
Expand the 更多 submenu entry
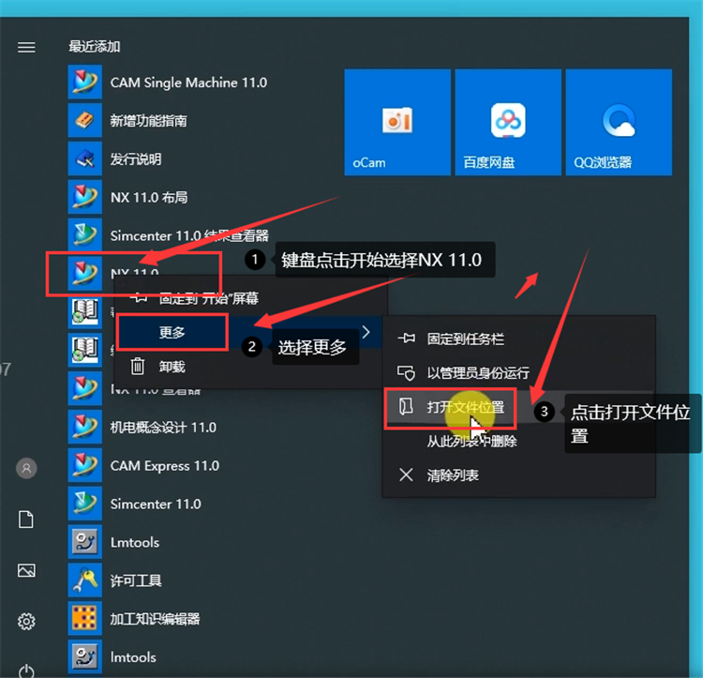click(x=249, y=332)
